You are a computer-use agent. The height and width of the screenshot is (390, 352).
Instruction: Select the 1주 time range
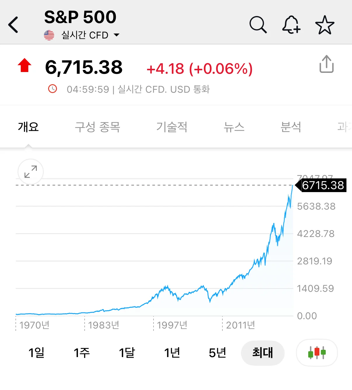coord(82,353)
